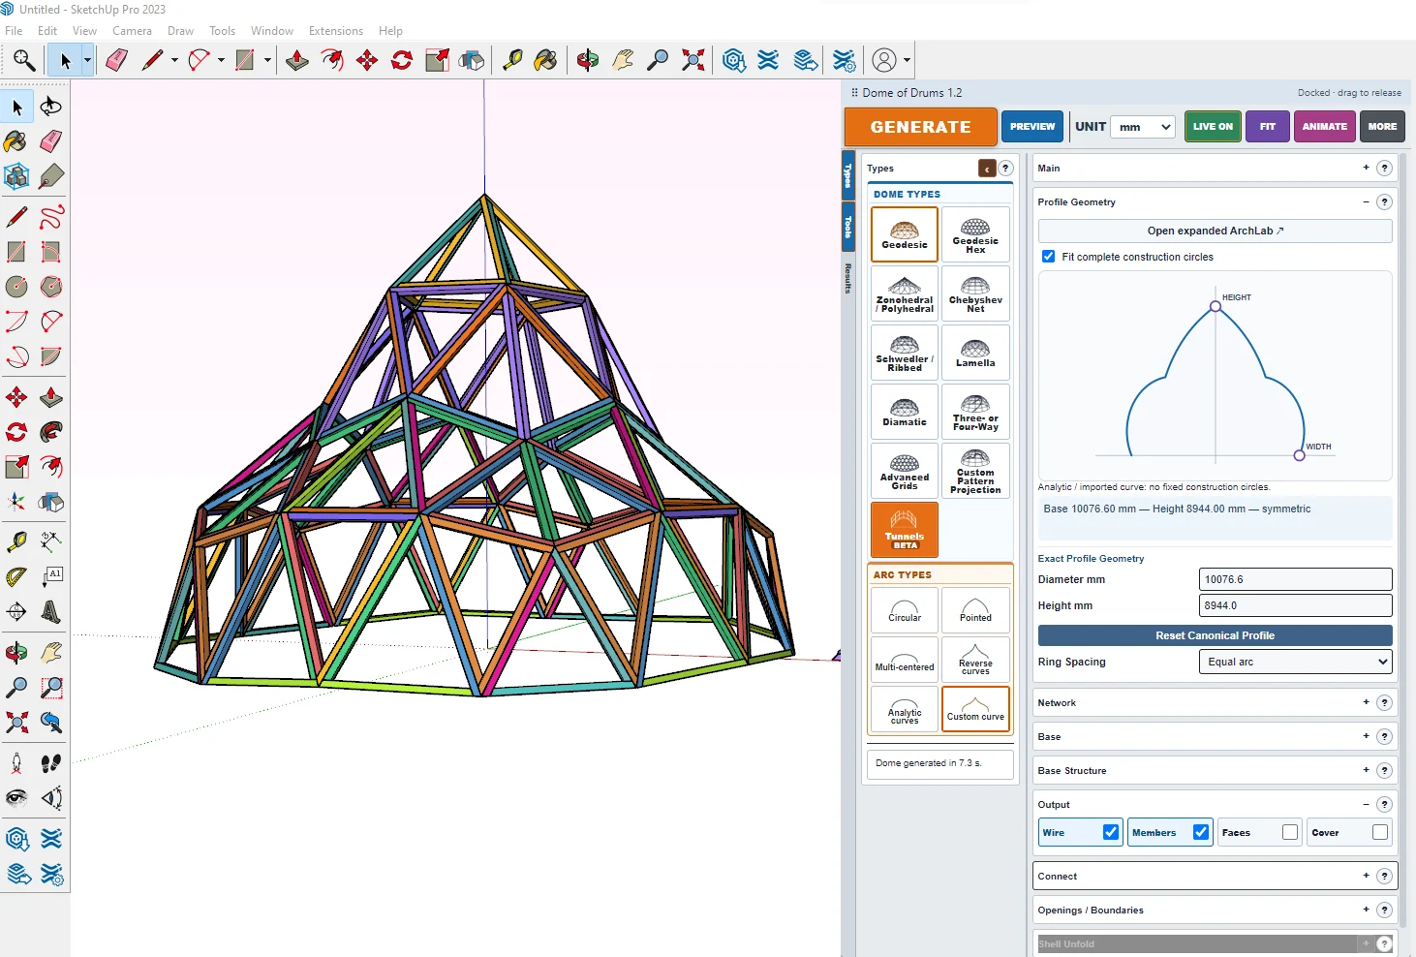Open expanded ArchLab link button
The width and height of the screenshot is (1416, 957).
pos(1215,231)
